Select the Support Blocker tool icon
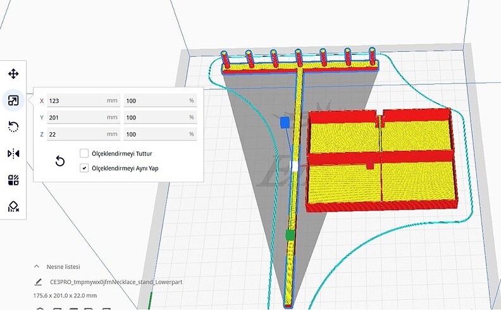 13,206
